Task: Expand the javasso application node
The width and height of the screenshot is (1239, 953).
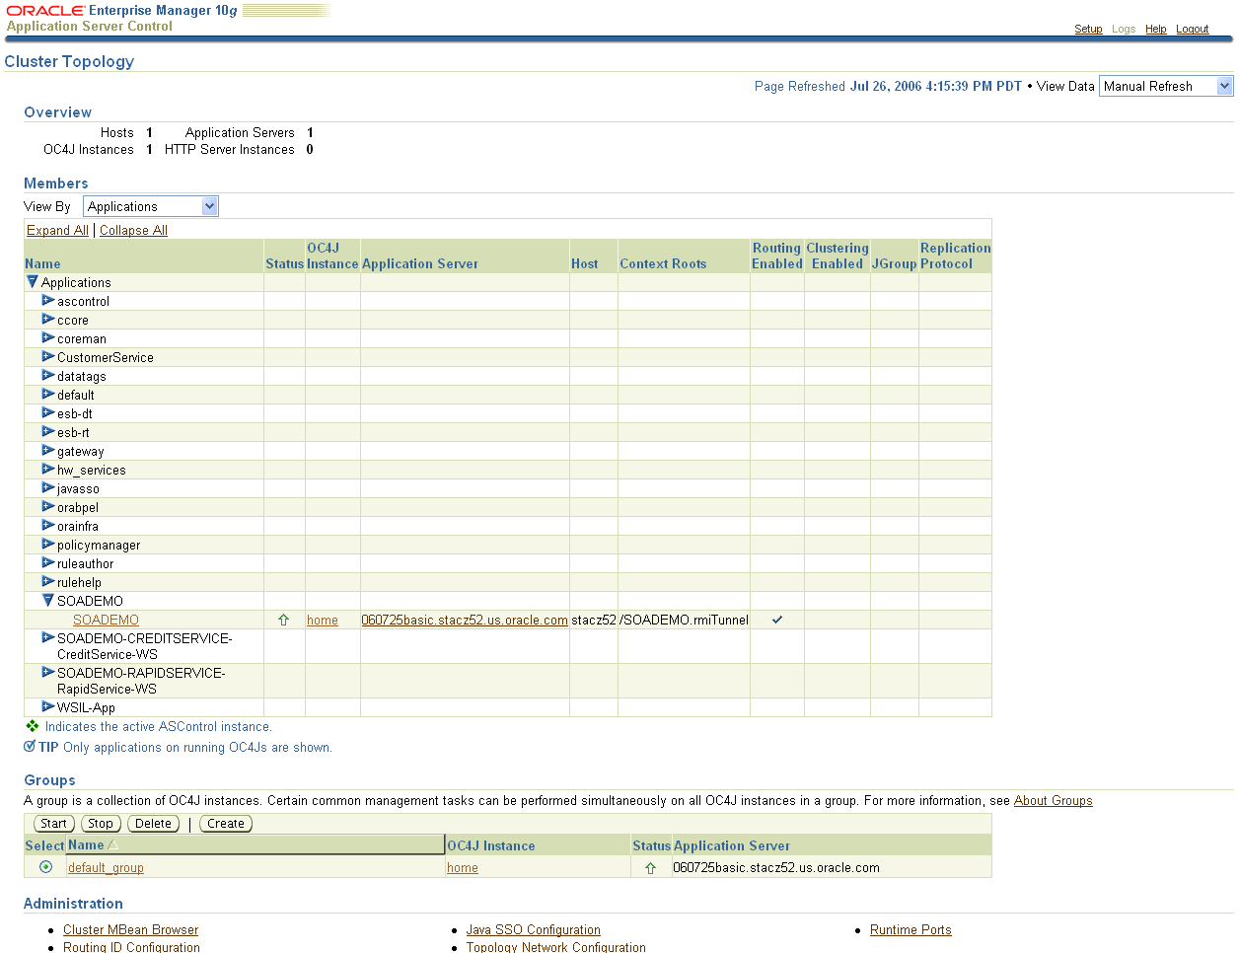Action: point(47,488)
